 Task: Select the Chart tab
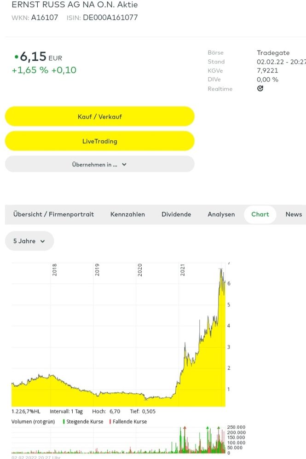point(260,214)
